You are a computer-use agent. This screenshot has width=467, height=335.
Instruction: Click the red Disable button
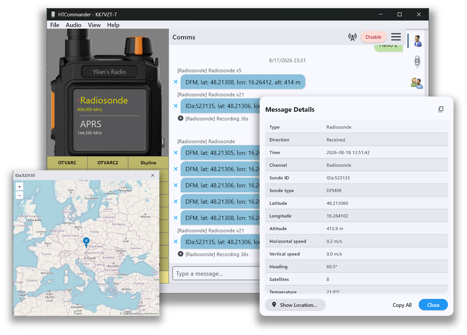[373, 37]
